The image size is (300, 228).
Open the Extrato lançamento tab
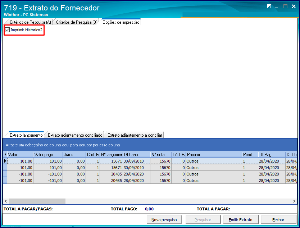[x=26, y=135]
